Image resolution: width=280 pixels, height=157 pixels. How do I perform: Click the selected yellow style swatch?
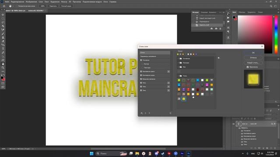[x=184, y=99]
